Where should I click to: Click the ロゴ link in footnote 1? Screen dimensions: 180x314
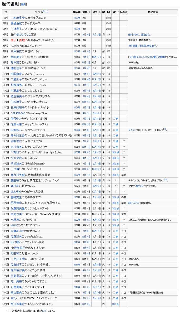coord(44,311)
